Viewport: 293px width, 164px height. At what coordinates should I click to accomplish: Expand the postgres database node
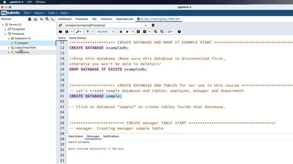(x=11, y=43)
